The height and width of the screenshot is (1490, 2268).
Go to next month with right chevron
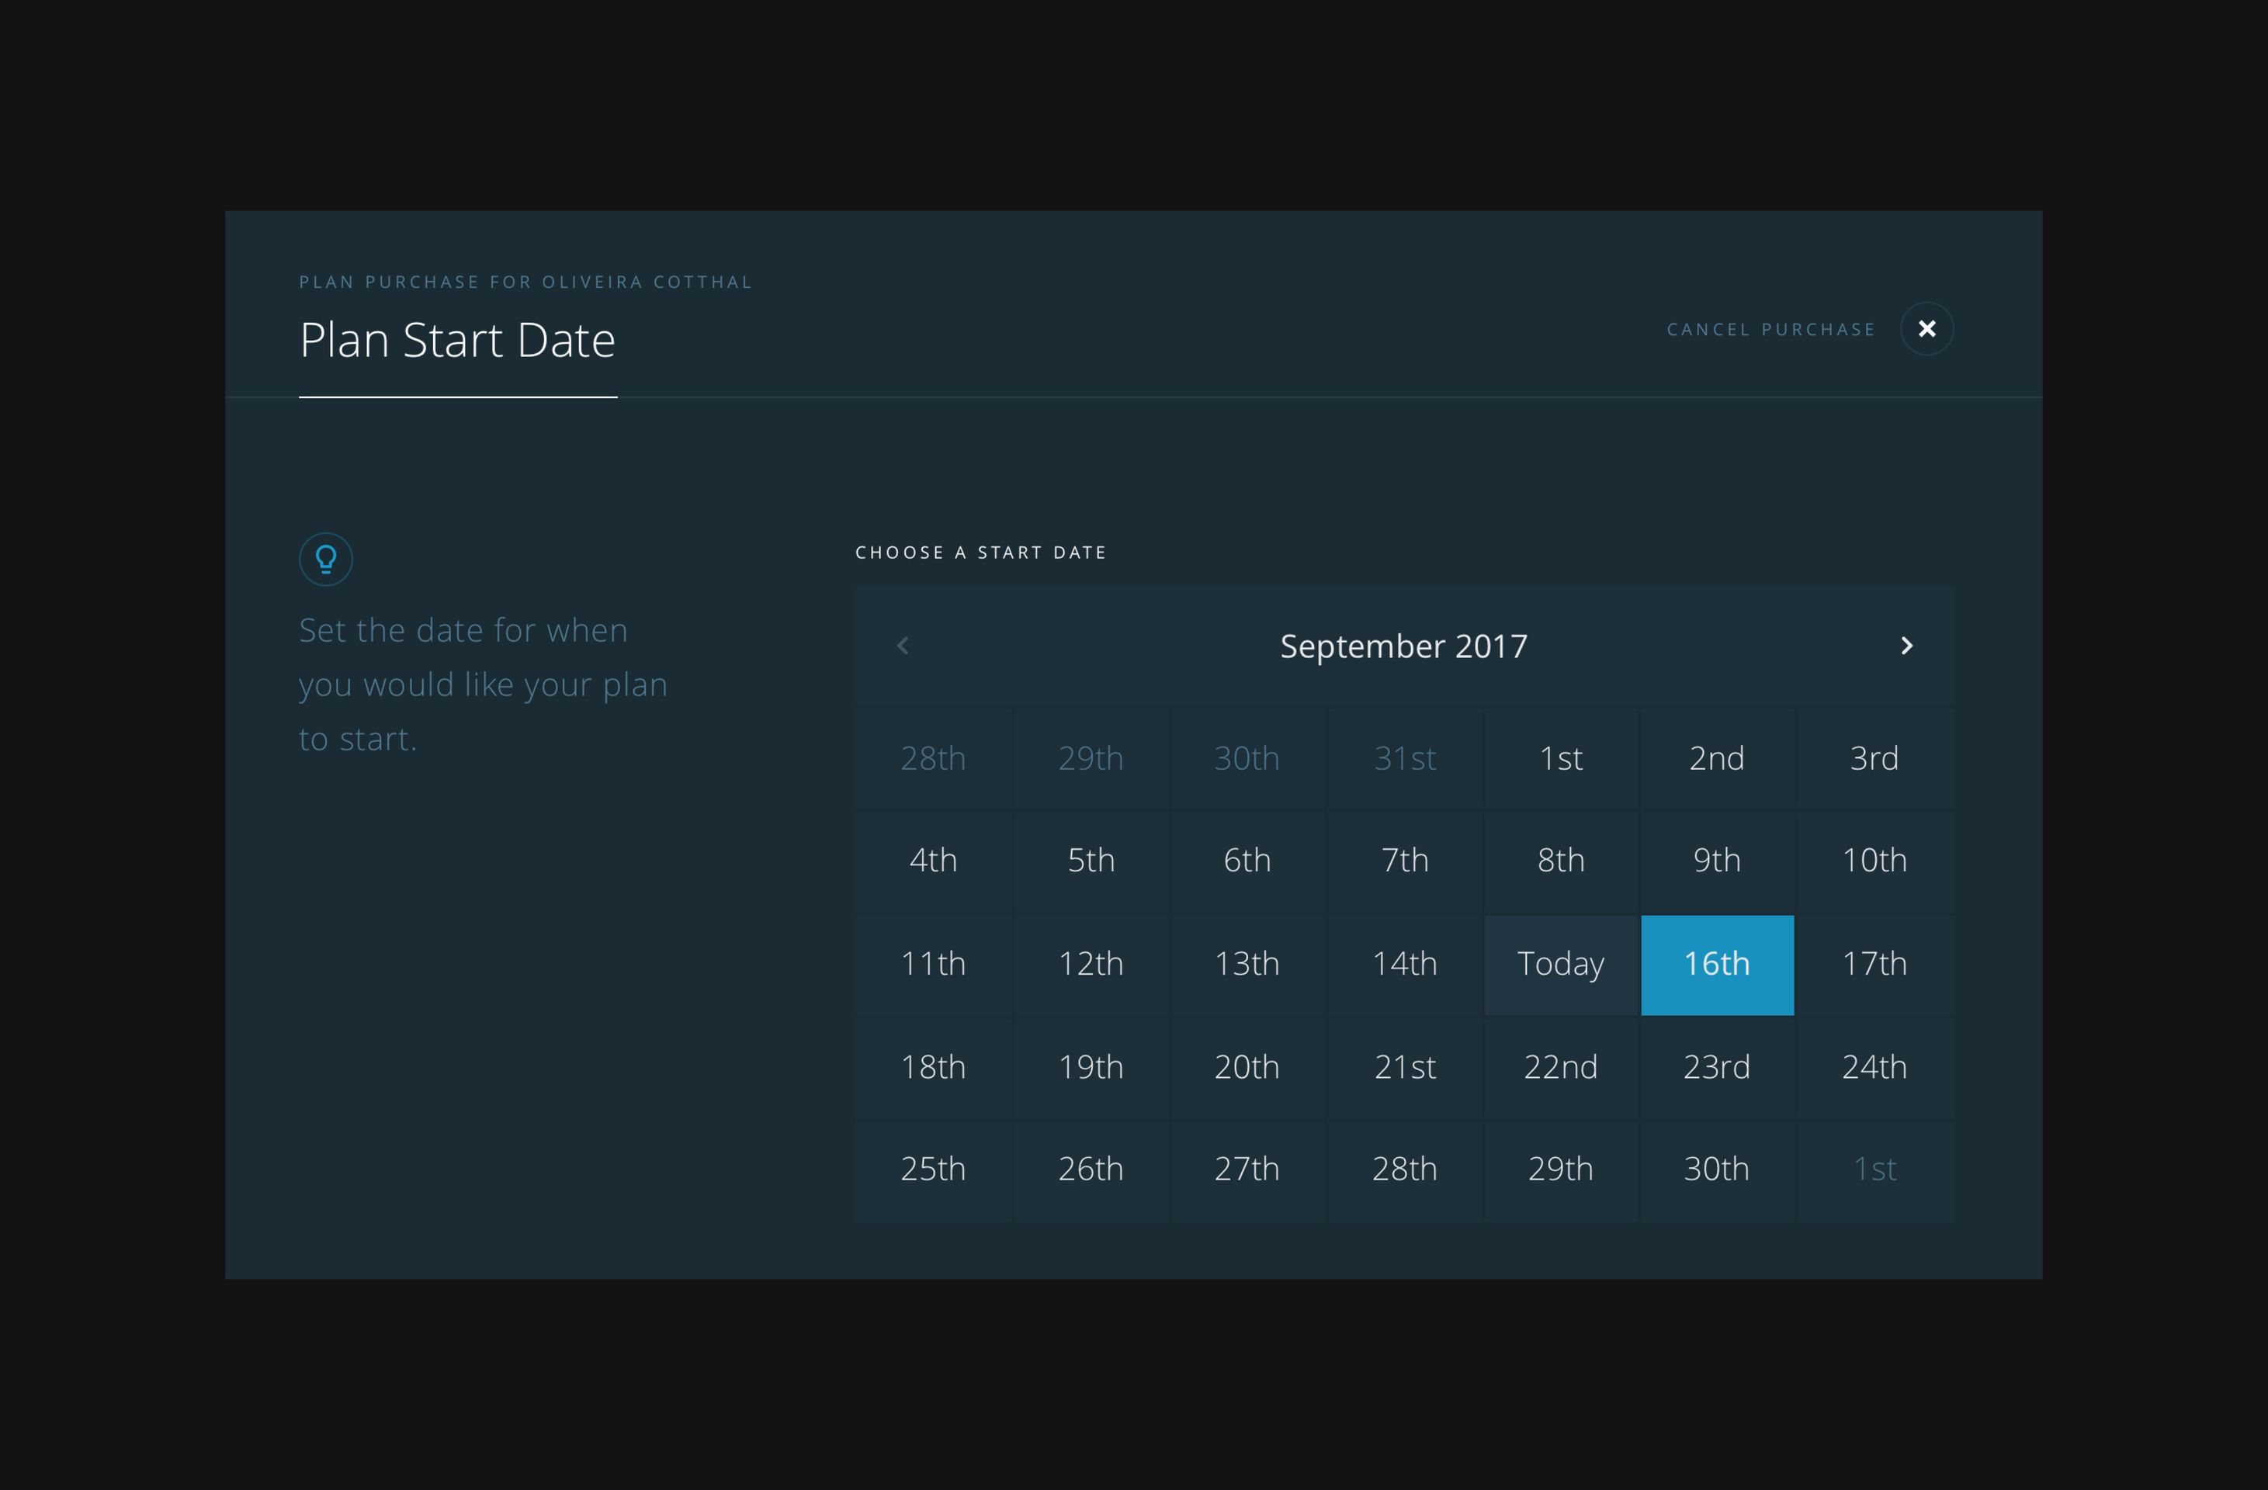[1906, 646]
